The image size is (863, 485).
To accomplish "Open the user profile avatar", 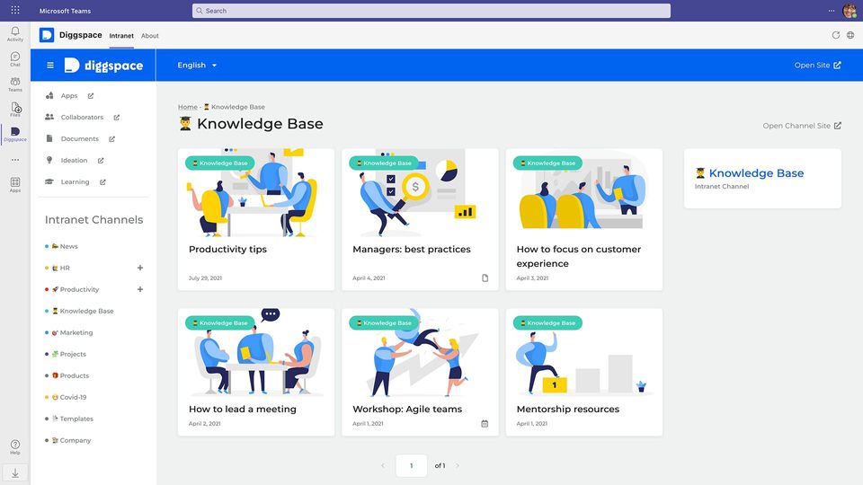I will point(850,11).
